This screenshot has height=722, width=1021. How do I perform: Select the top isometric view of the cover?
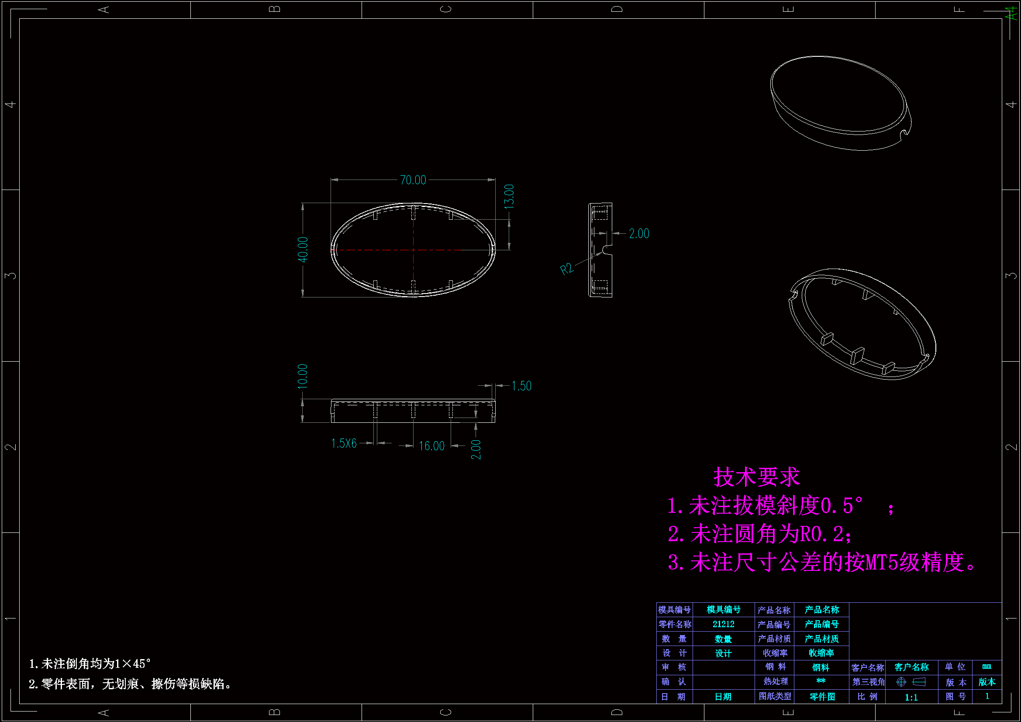click(840, 102)
